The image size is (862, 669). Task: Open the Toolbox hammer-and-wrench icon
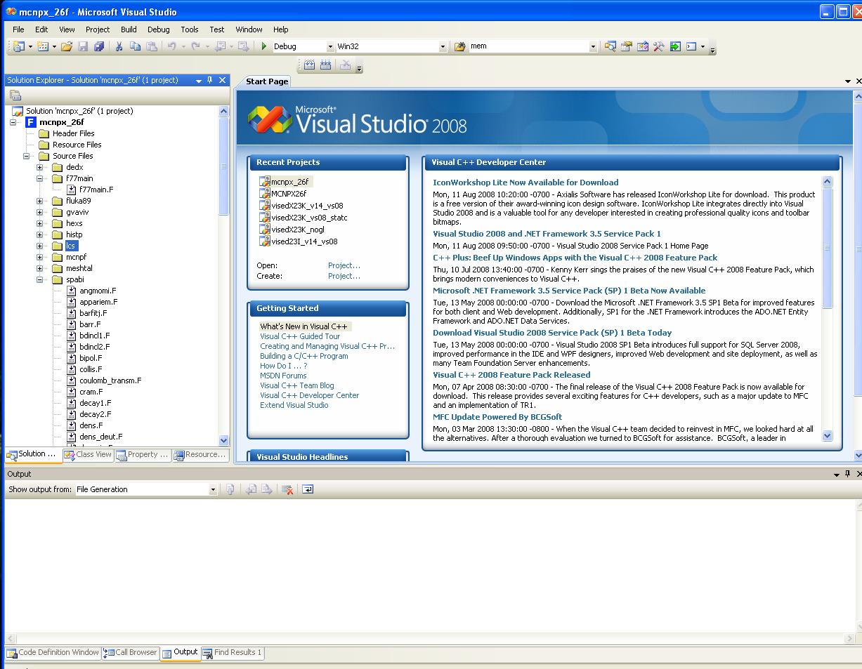[658, 46]
